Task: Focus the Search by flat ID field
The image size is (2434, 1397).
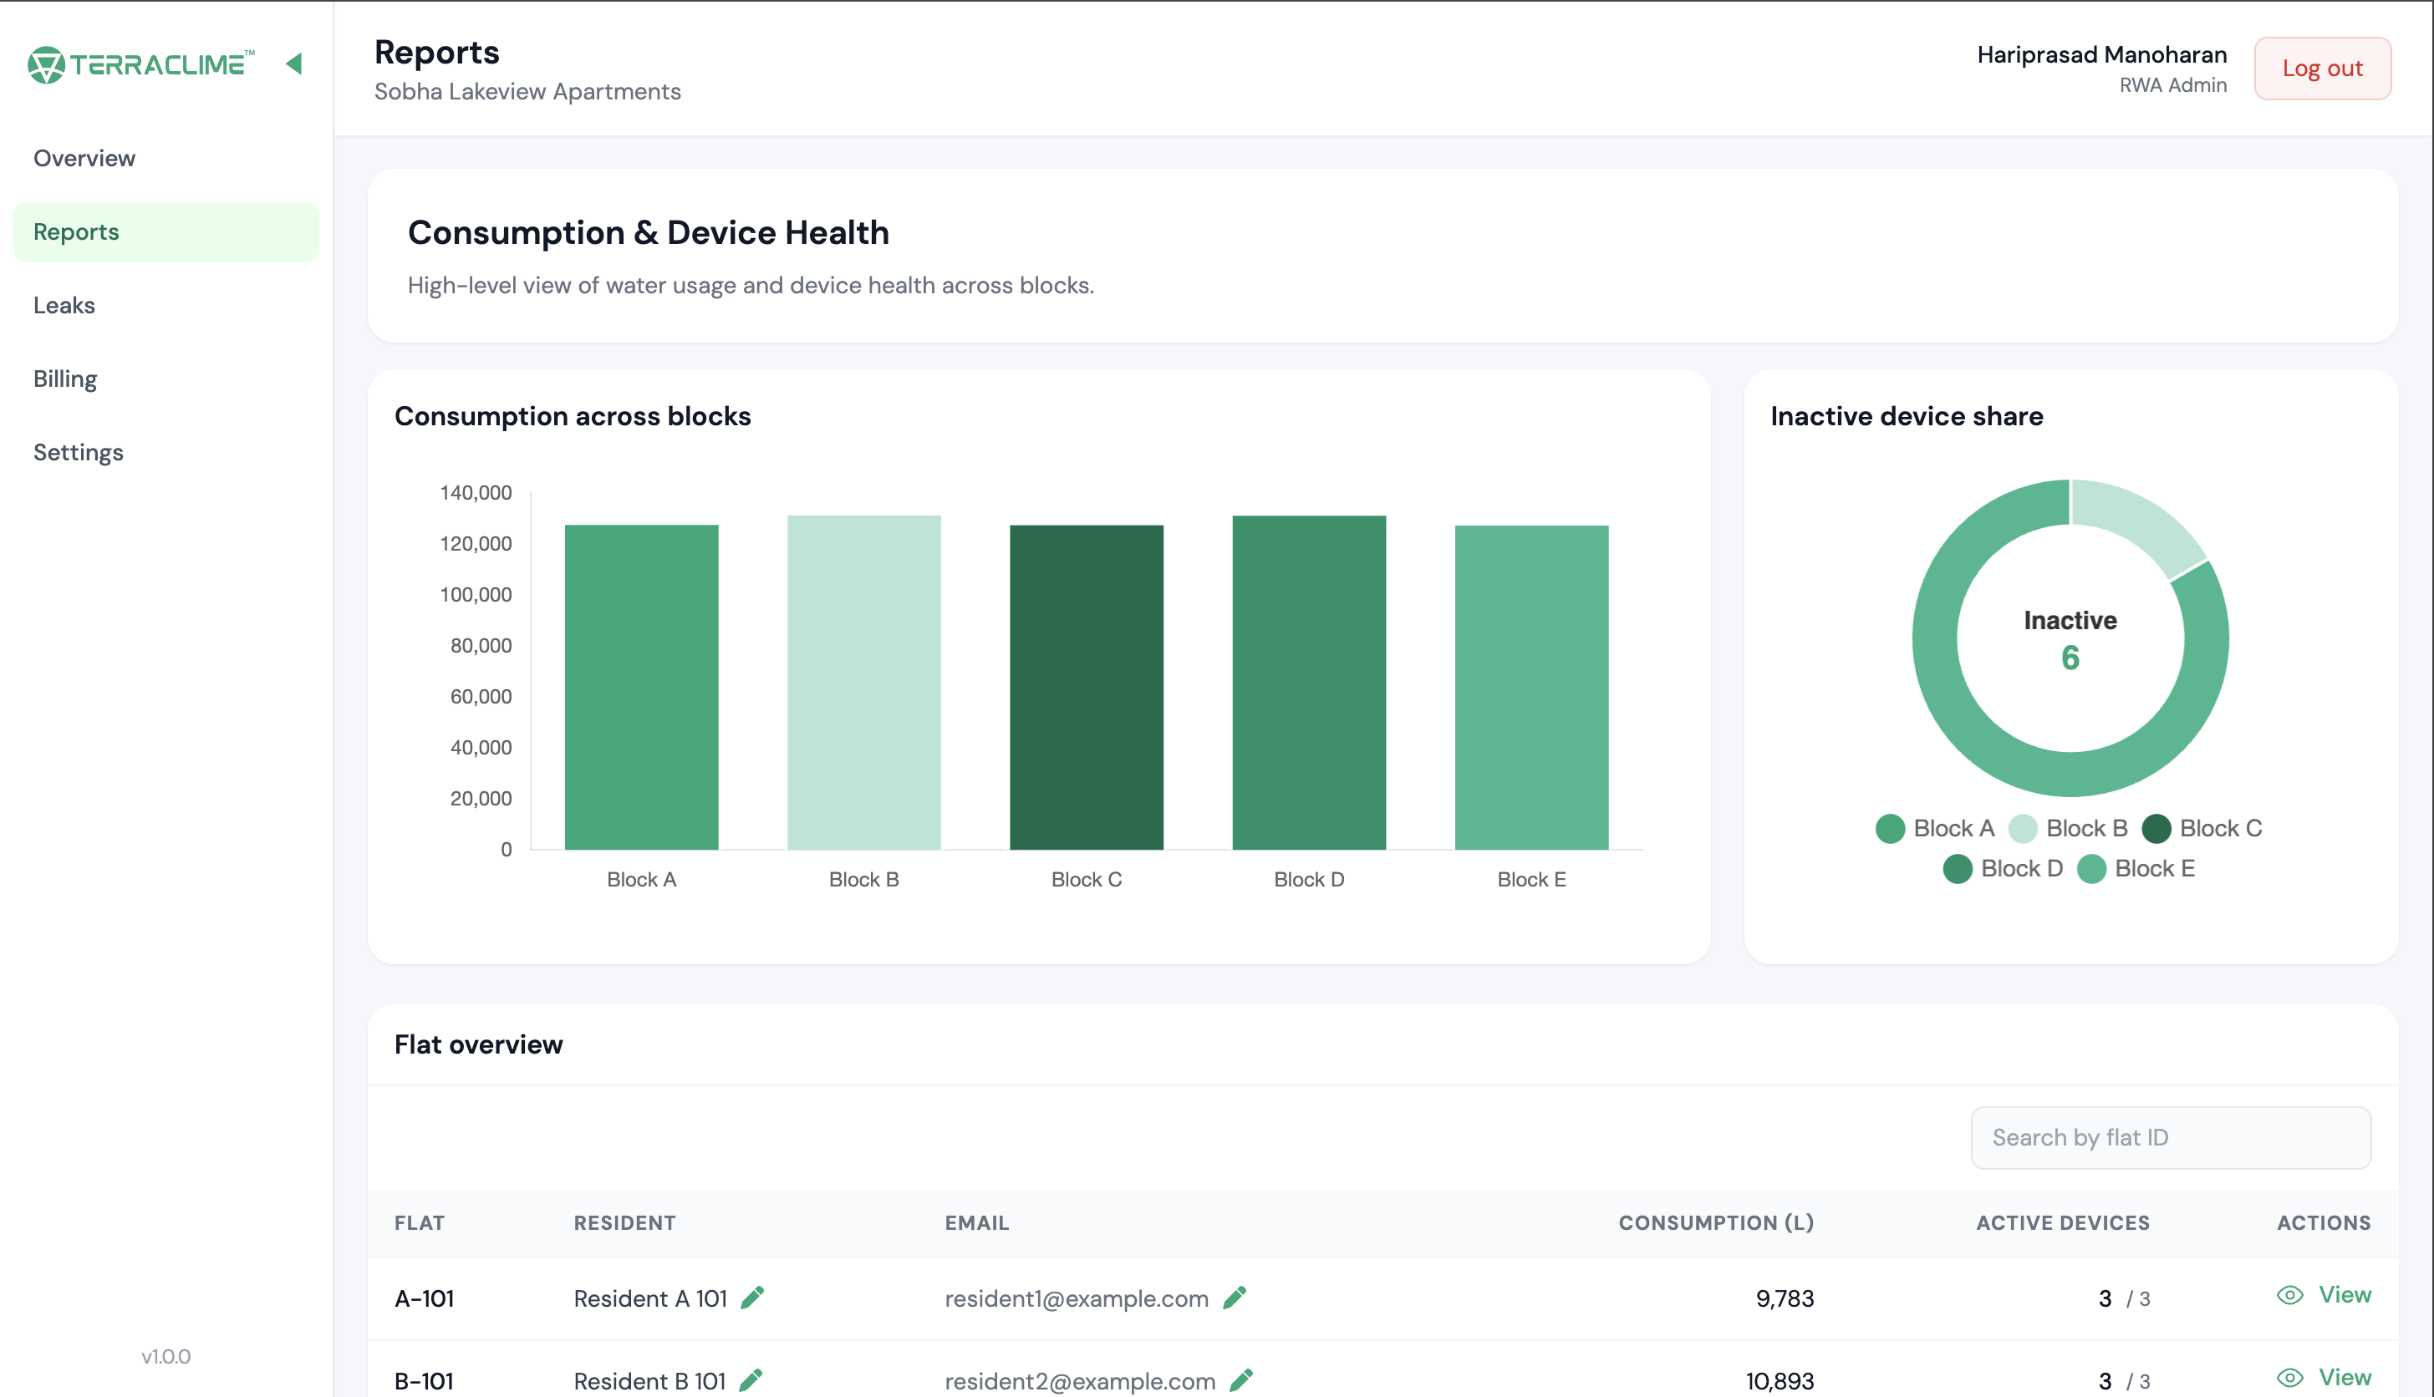Action: pos(2171,1138)
